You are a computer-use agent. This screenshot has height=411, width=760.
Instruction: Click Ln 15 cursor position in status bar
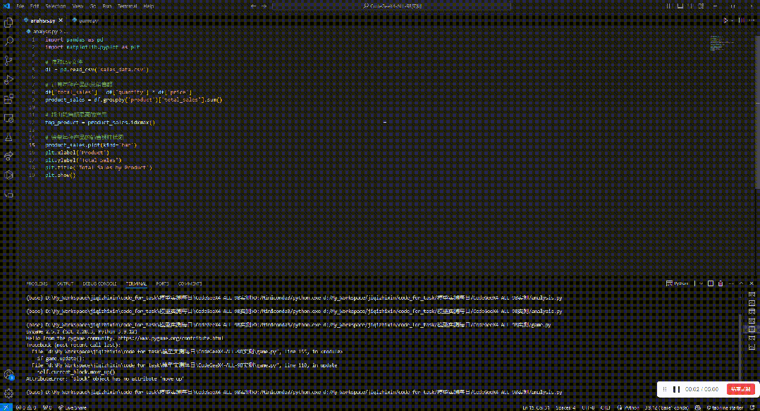[536, 407]
